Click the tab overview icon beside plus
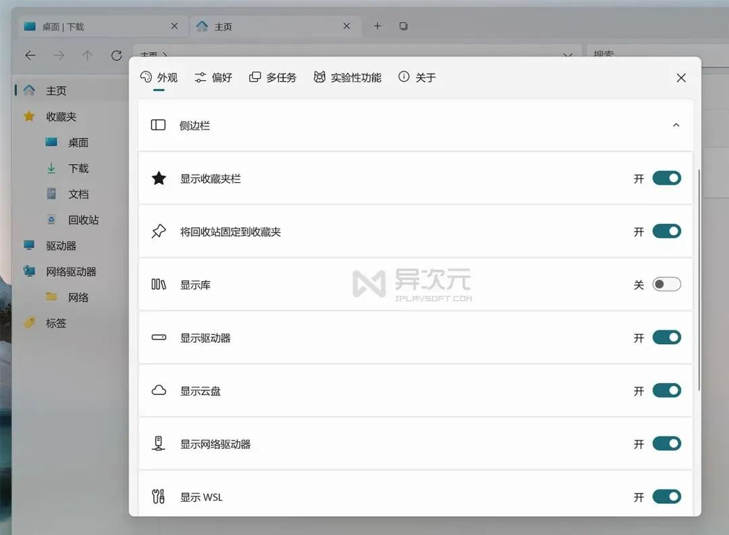 pos(404,26)
